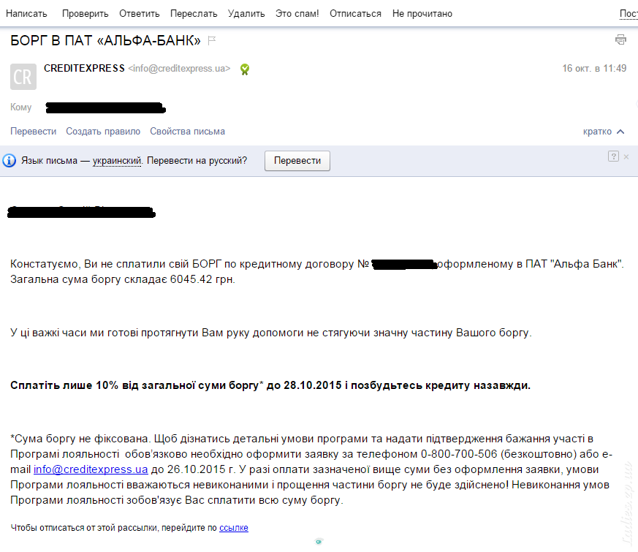Collapse the header details with кратко
Image resolution: width=638 pixels, height=552 pixels.
pos(604,132)
